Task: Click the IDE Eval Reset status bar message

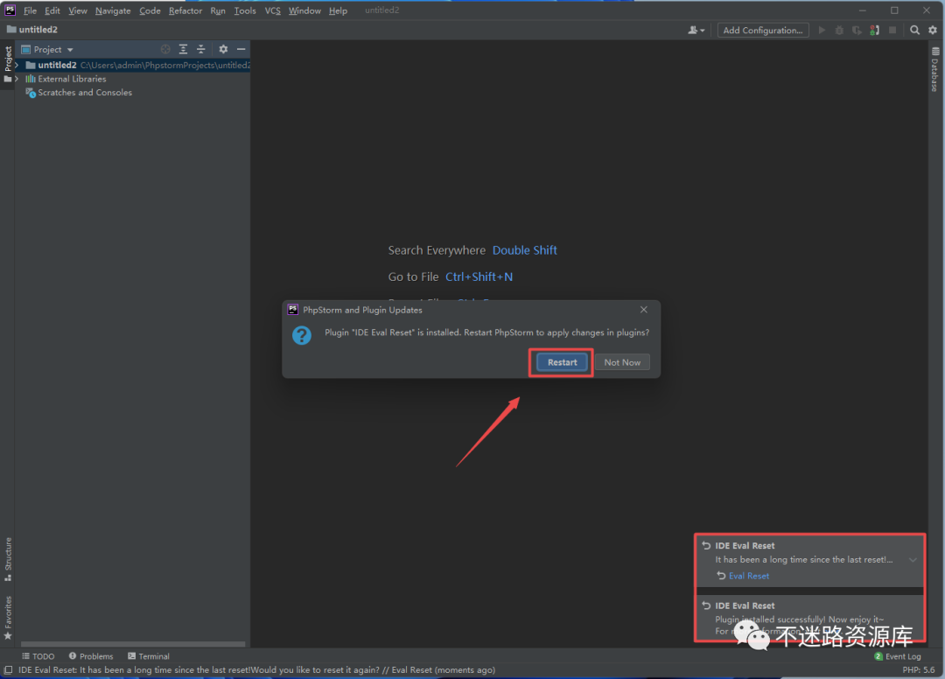Action: (x=256, y=669)
